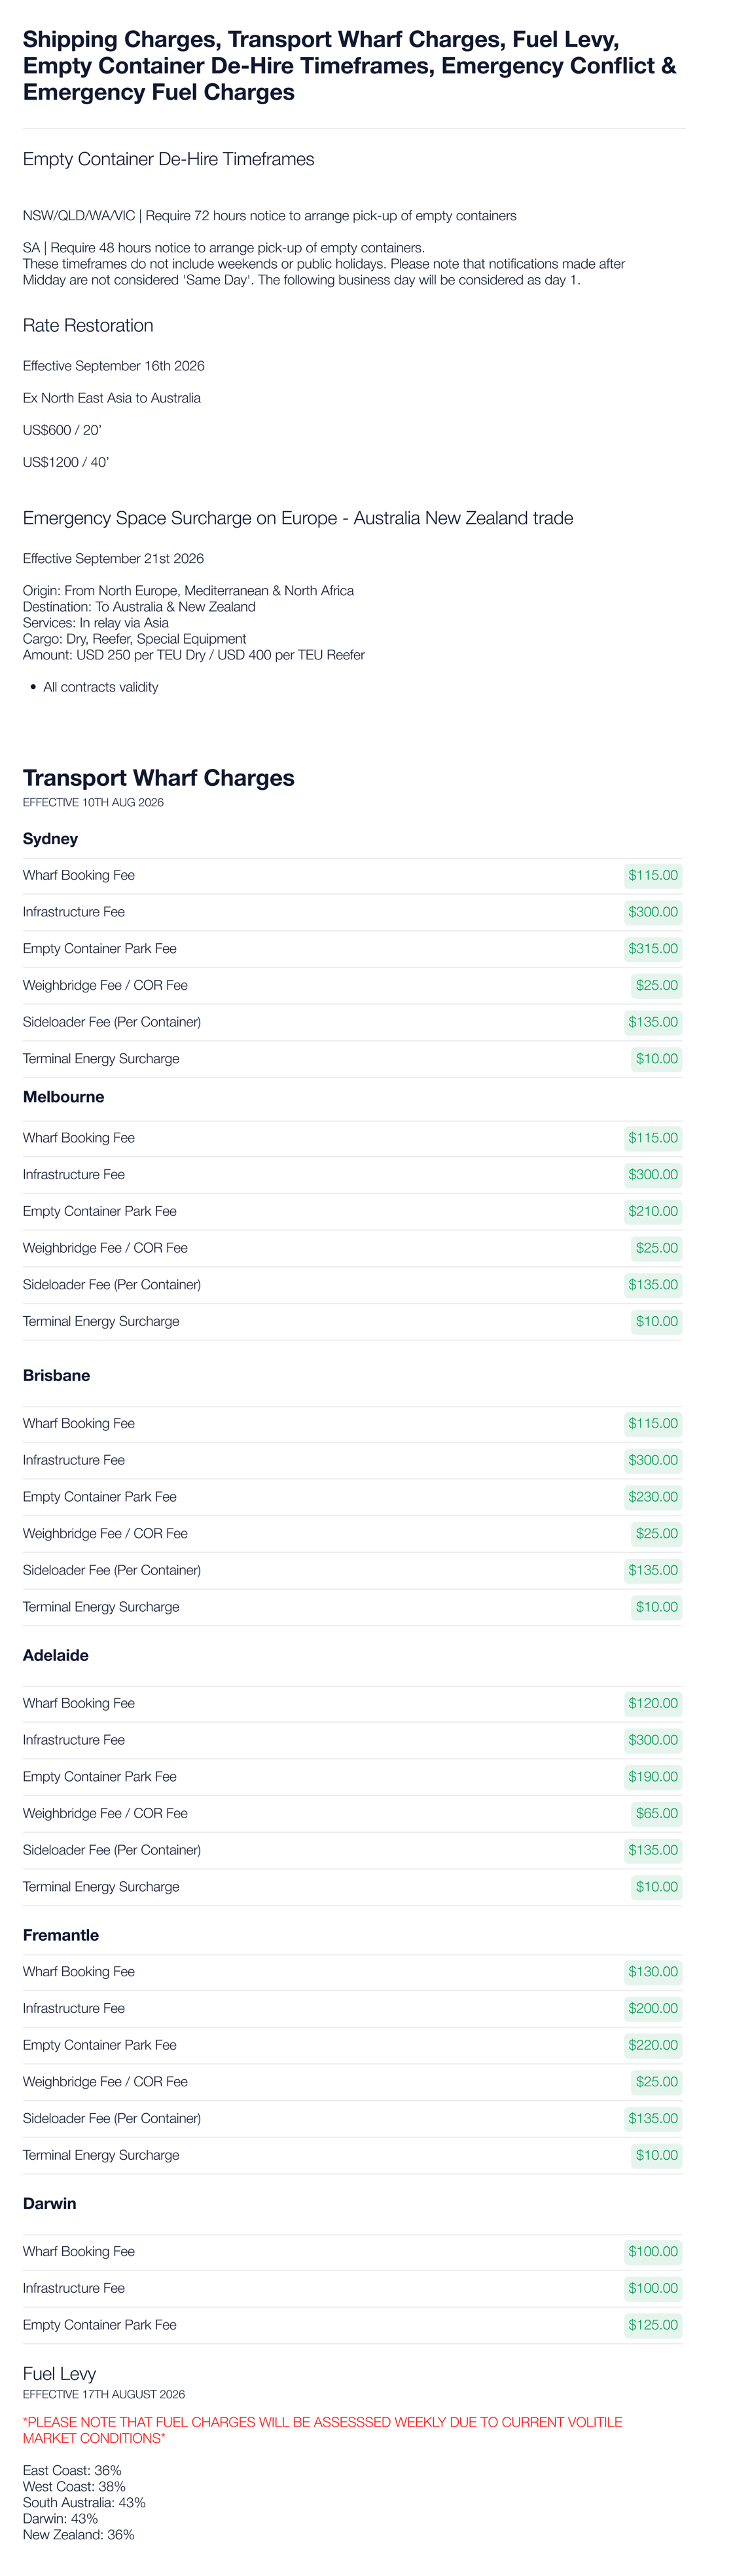Select Brisbane Empty Container Park Fee $230.00 badge
Viewport: 733px width, 2576px height.
pos(652,1497)
